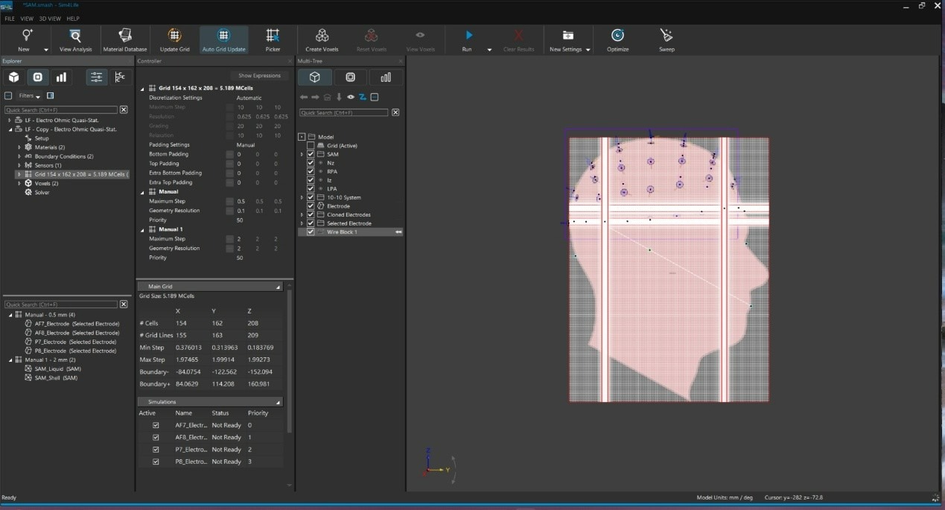Enable the Grid (Active) checkbox

click(311, 146)
